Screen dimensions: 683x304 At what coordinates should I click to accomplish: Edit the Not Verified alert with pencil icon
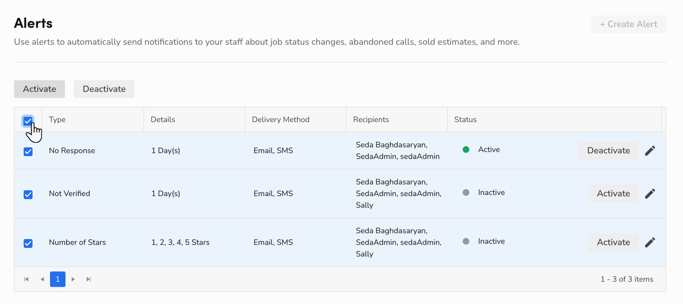650,194
